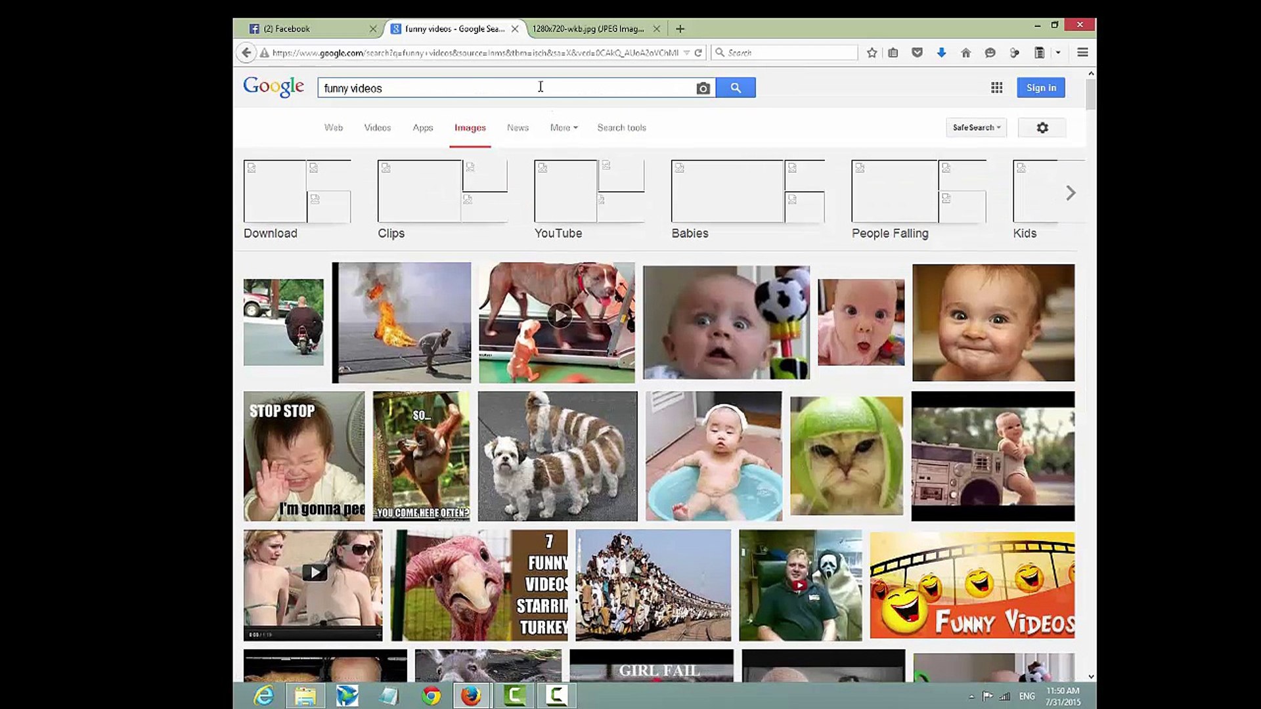Open the search settings gear
Screen dimensions: 1261x709
tap(1042, 127)
